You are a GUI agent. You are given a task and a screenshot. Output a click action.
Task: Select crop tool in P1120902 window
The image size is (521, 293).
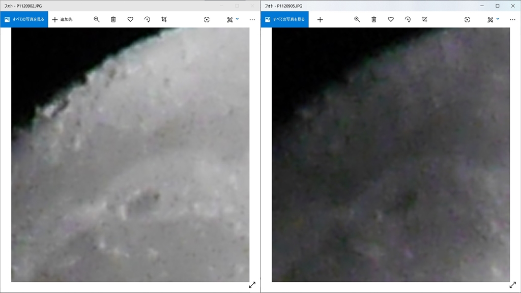(164, 19)
